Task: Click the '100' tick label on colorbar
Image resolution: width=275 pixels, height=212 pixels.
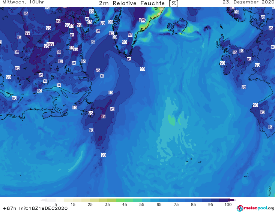Action: (x=228, y=205)
